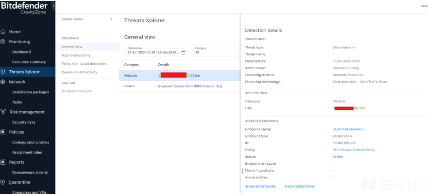Screen dimensions: 438x194
Task: Open the Home menu item
Action: (15, 32)
